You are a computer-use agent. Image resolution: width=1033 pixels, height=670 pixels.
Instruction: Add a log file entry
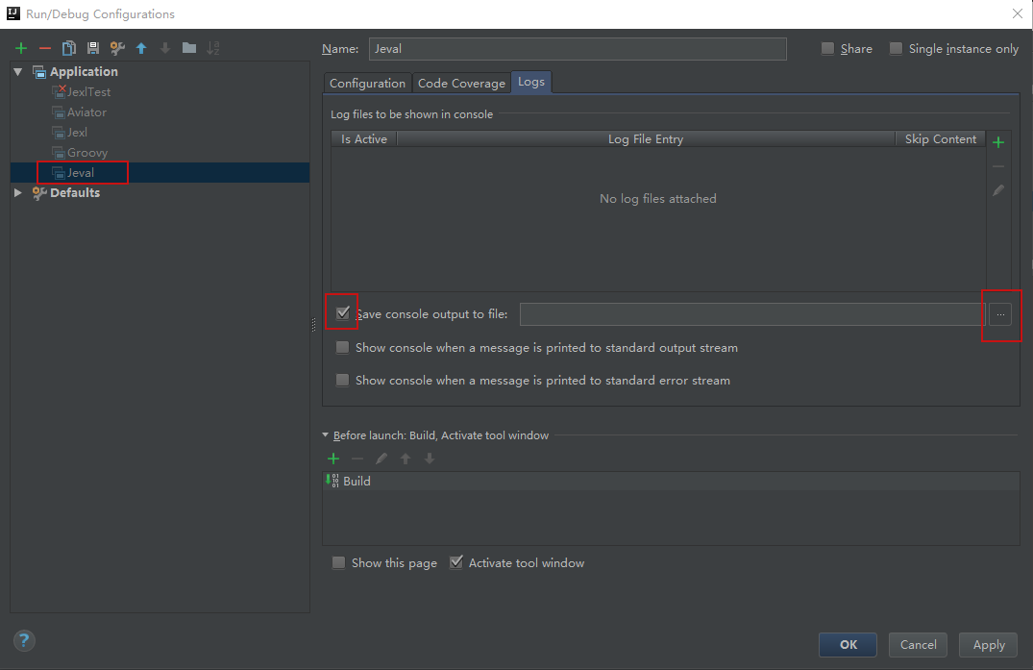(997, 140)
